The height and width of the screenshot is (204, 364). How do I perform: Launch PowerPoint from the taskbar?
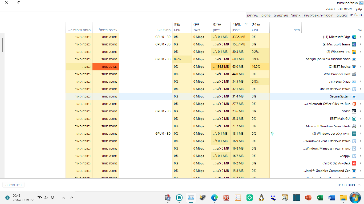[308, 198]
